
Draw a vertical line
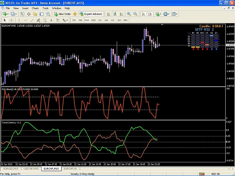tap(19, 20)
